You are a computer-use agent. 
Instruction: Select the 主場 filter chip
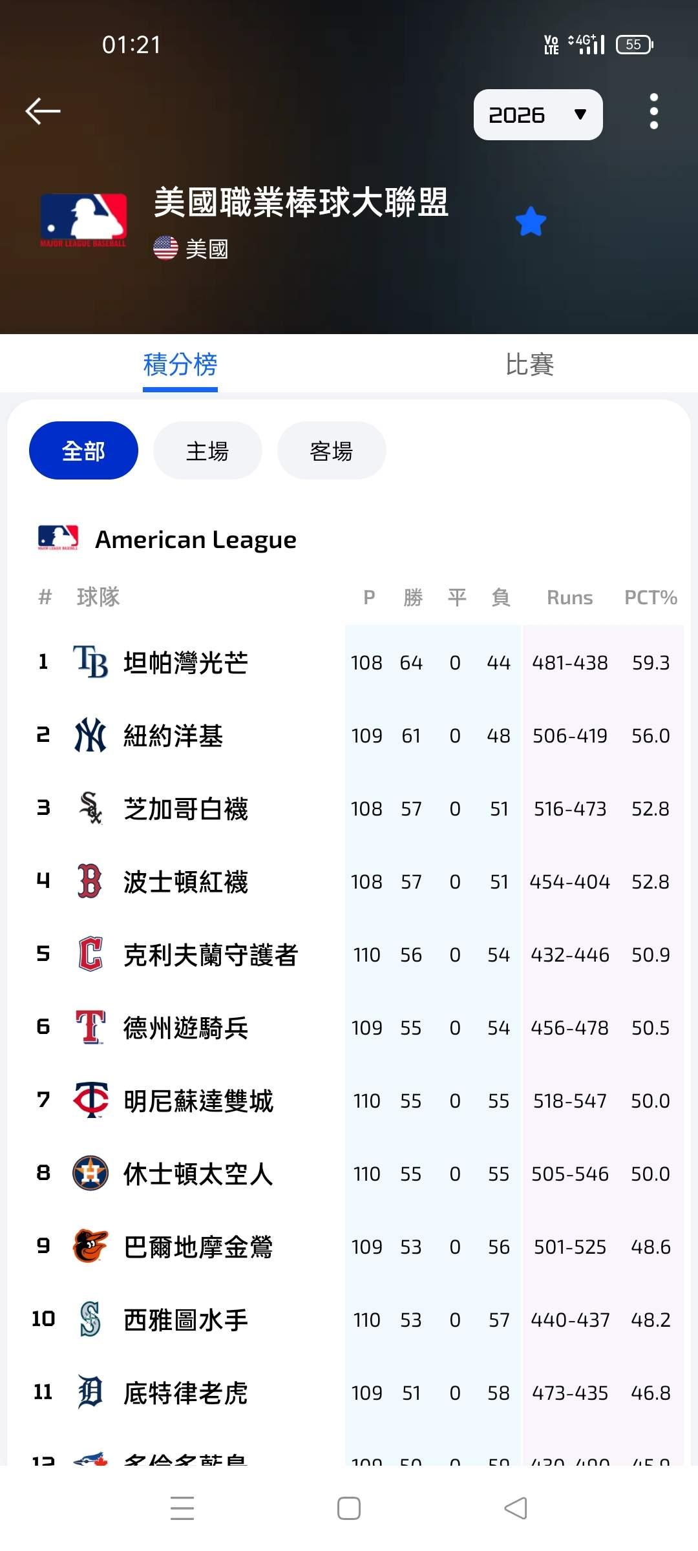click(x=207, y=450)
